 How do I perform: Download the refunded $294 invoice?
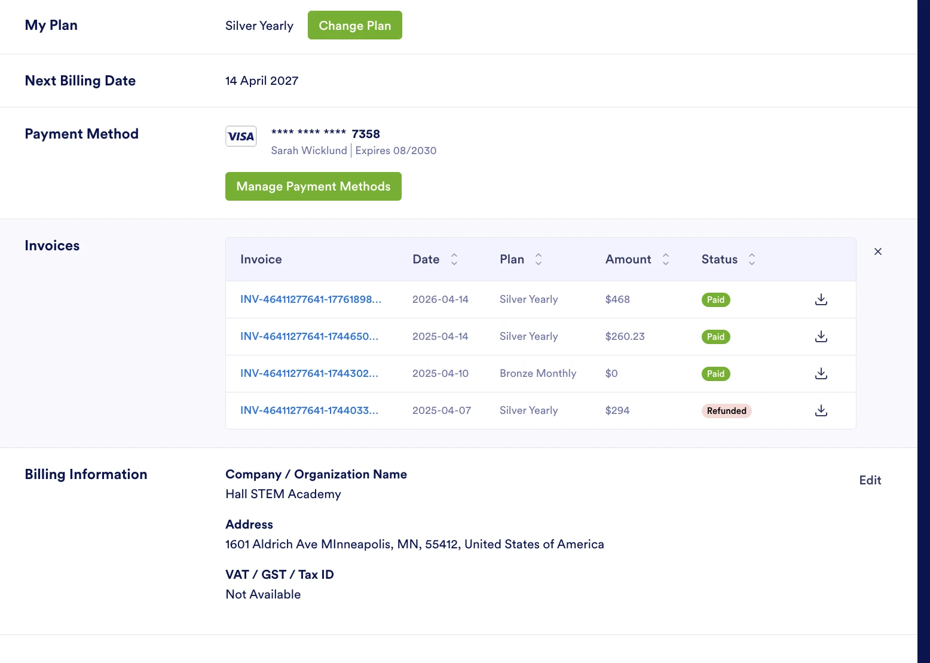pos(821,410)
